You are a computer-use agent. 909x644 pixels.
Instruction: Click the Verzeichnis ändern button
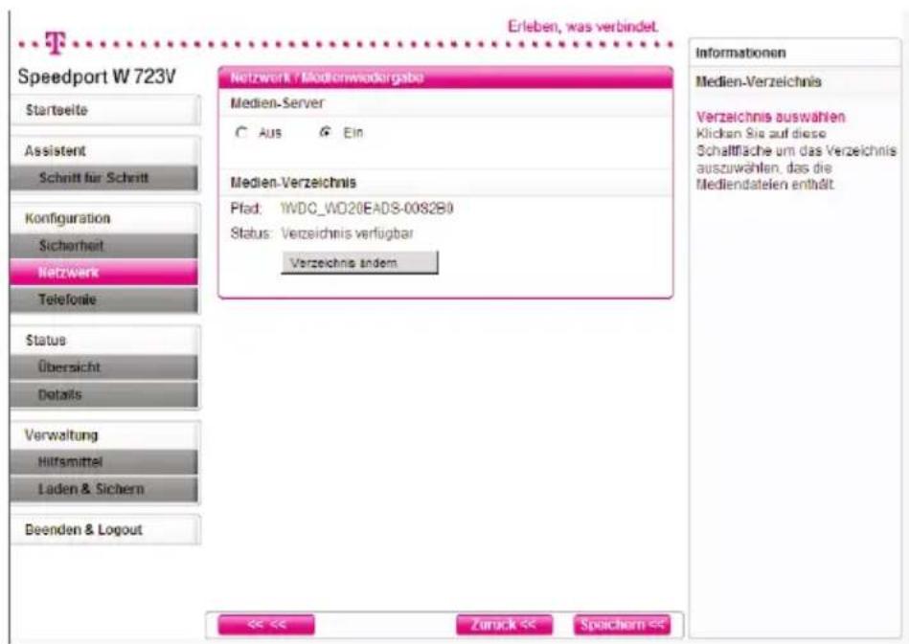[359, 263]
